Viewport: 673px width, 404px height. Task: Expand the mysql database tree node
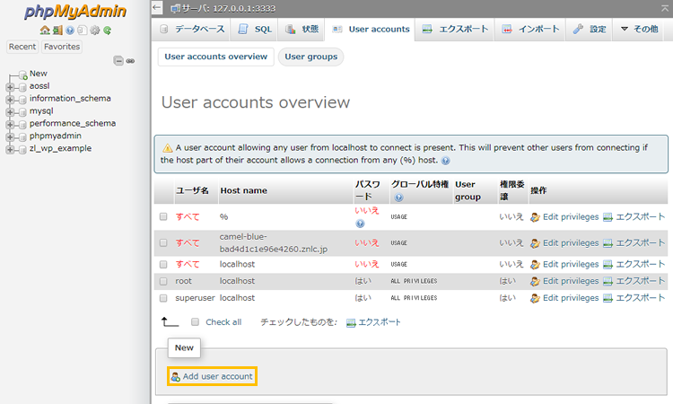point(10,111)
